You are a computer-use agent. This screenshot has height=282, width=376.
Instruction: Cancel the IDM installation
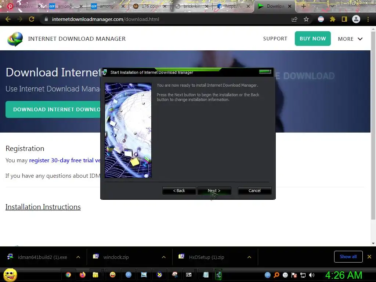pyautogui.click(x=254, y=191)
